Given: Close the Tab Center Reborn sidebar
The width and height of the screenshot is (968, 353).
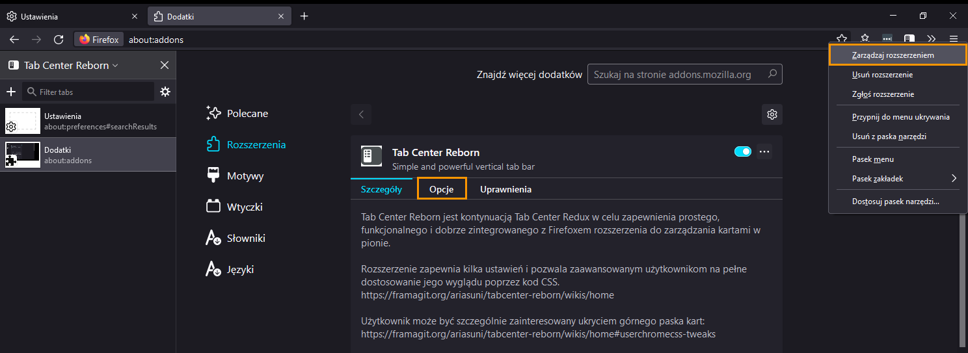Looking at the screenshot, I should coord(165,65).
